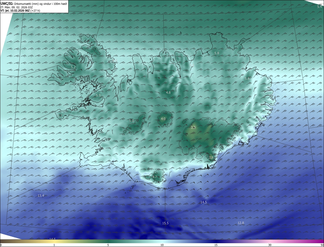
Task: Click the 3.3 value on Vatnajökull
Action: click(x=193, y=128)
